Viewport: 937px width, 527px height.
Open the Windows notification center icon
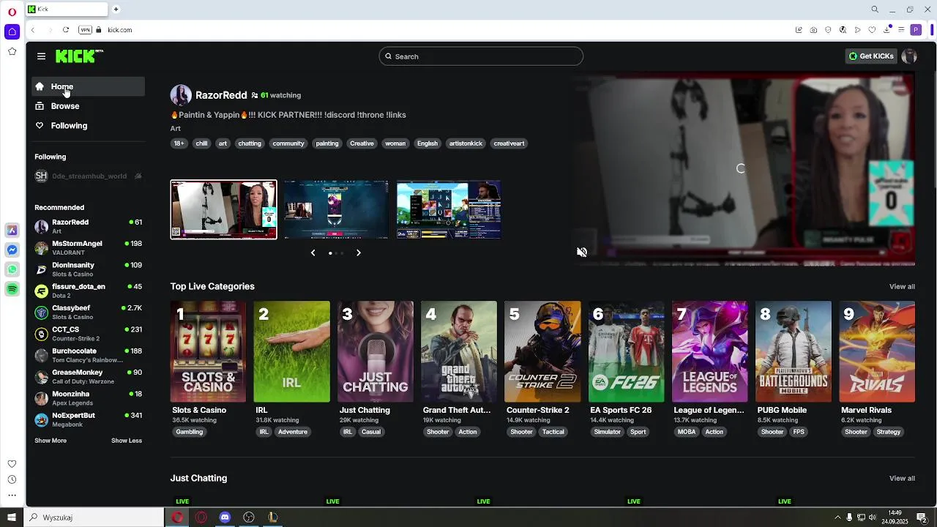click(922, 517)
